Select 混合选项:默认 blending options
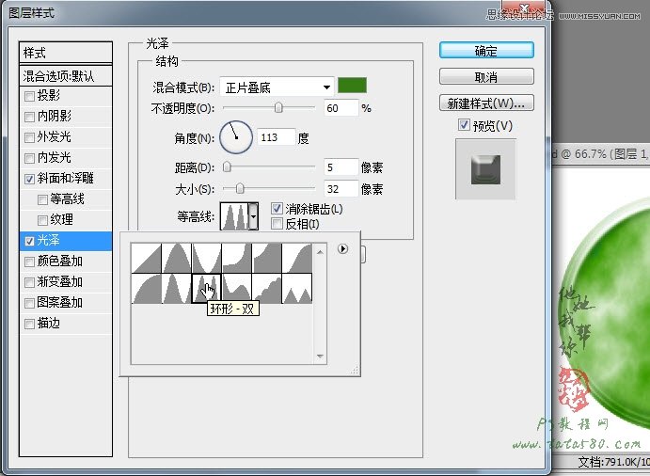 tap(66, 76)
